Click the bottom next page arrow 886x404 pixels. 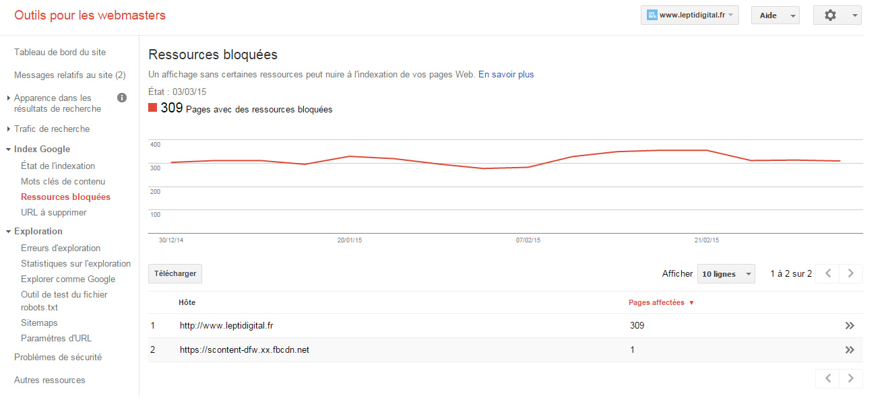tap(851, 378)
